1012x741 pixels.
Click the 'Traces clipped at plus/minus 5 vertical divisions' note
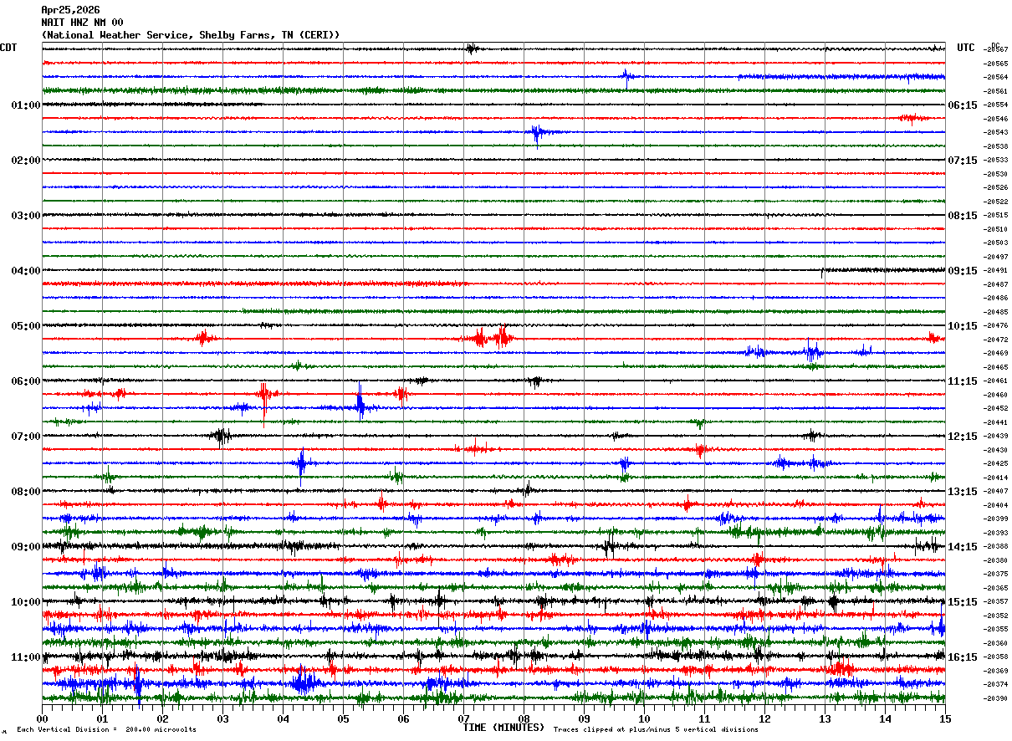tap(656, 730)
